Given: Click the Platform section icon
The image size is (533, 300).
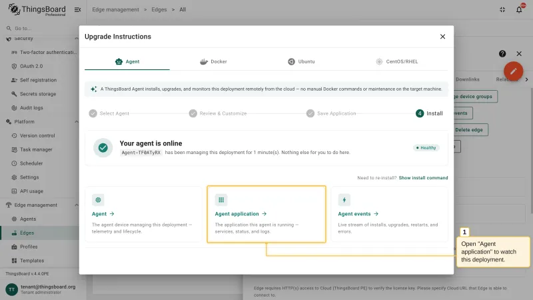Looking at the screenshot, I should [x=9, y=122].
